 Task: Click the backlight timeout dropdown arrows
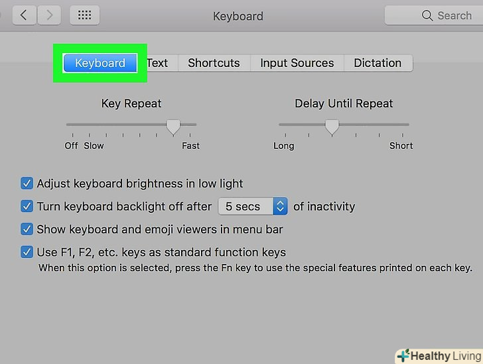[280, 206]
